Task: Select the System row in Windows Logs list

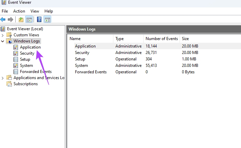Action: click(x=81, y=66)
